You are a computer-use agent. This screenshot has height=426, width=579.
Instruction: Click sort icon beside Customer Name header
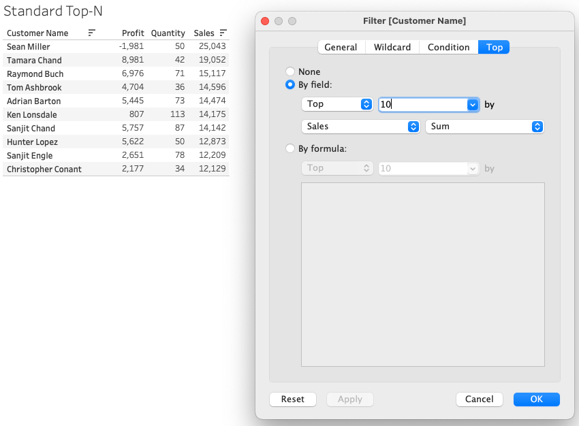[x=92, y=33]
